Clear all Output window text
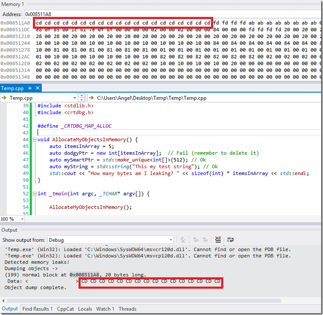The image size is (323, 315). 218,240
